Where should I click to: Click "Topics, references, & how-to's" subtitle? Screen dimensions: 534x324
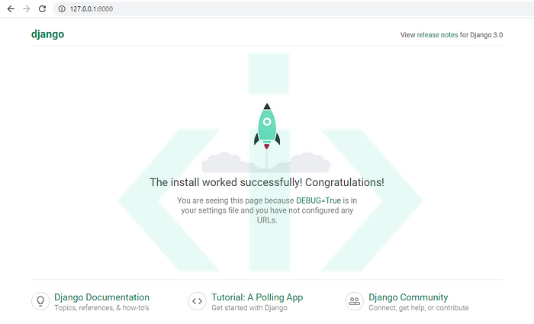tap(101, 308)
